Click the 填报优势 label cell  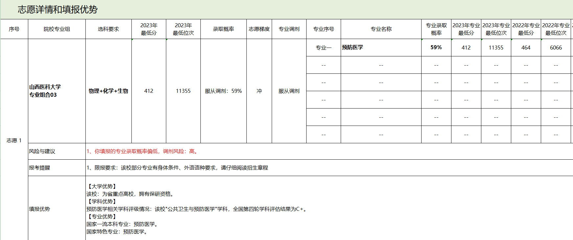tap(57, 209)
